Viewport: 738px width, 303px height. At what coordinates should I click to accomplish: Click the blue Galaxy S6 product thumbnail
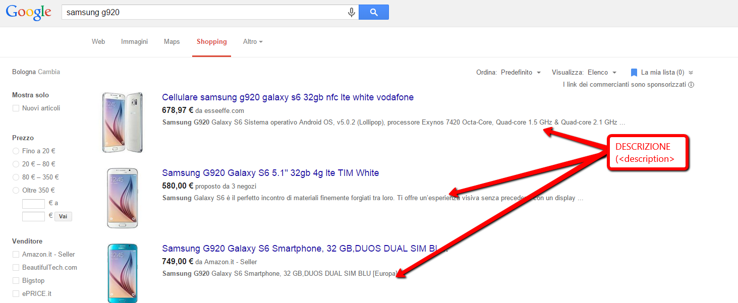(x=122, y=273)
